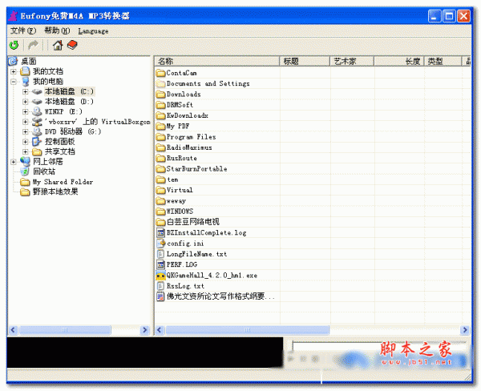
Task: Open the Language menu
Action: [93, 31]
